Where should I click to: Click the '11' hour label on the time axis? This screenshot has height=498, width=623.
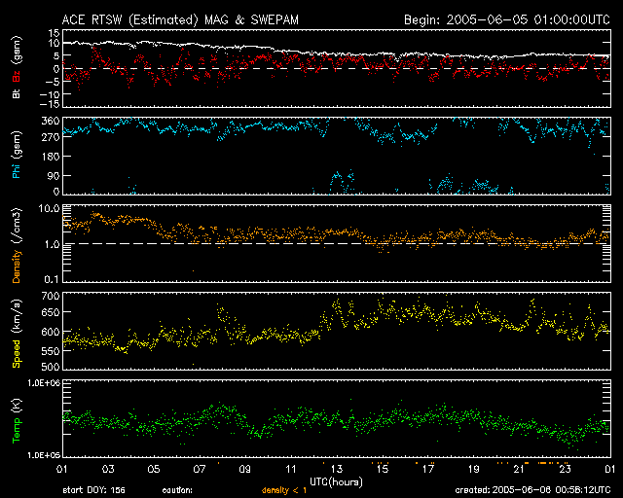click(291, 470)
